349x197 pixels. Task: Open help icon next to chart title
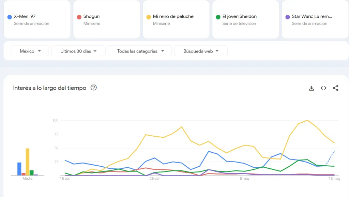coord(94,88)
